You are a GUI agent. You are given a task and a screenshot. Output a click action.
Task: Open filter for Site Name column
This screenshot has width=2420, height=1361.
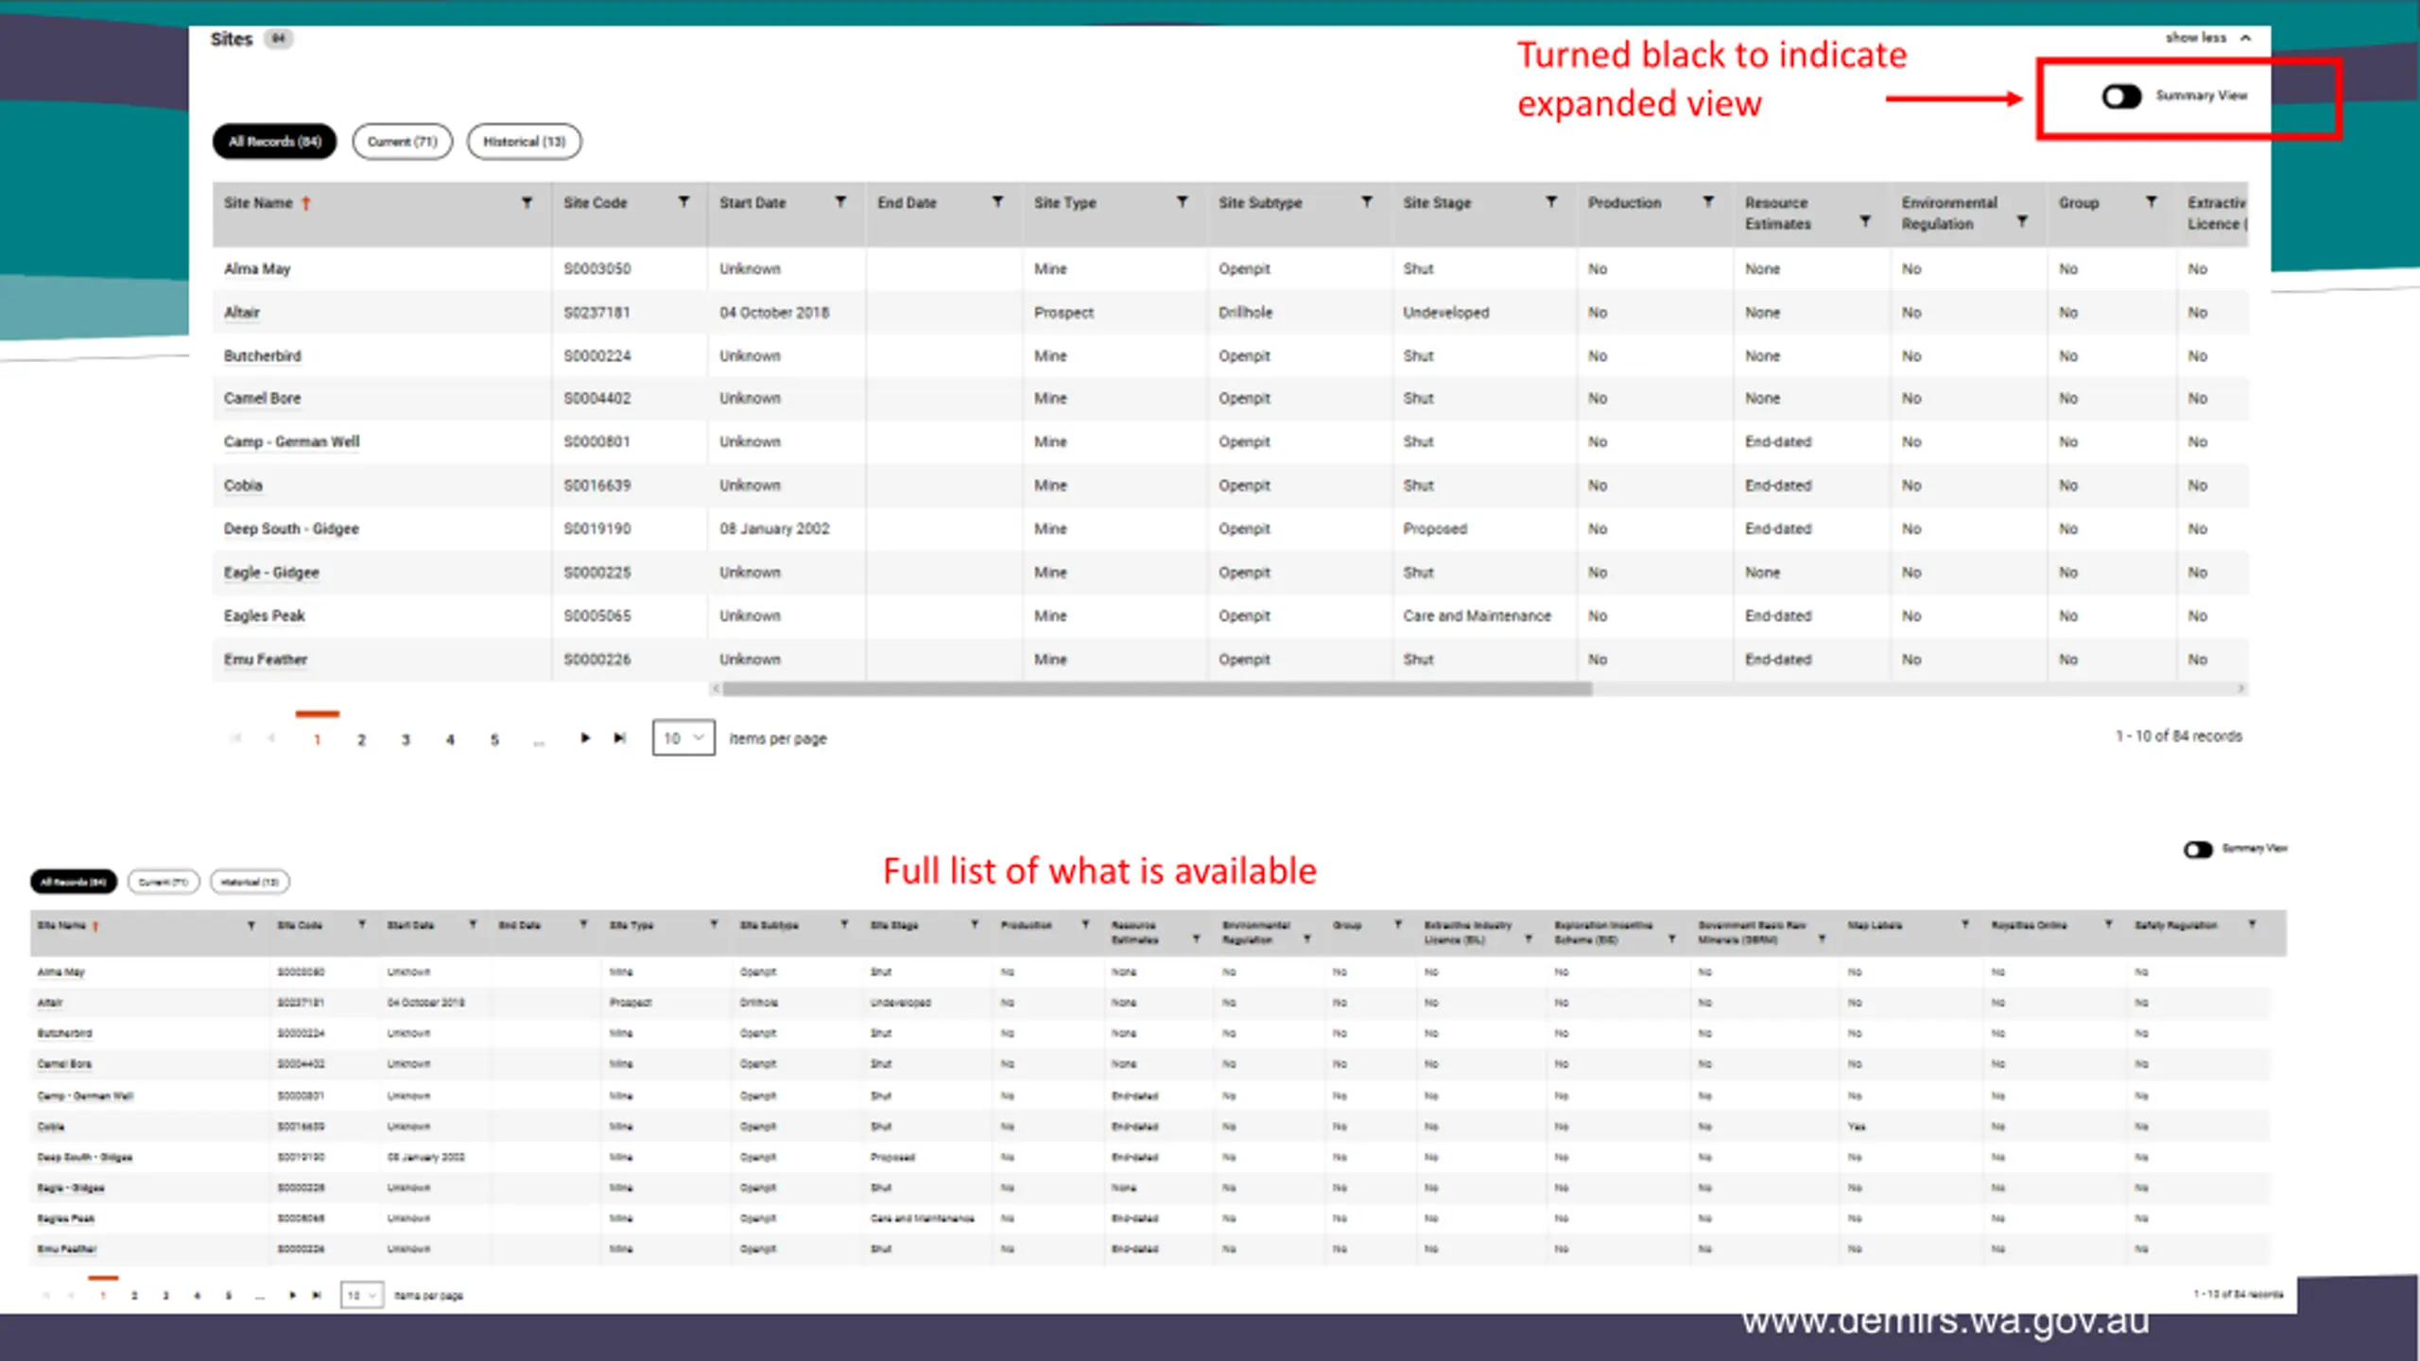(527, 202)
